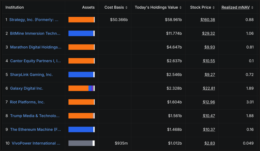Open Trump Media & Technology link
The height and width of the screenshot is (151, 260).
pos(35,116)
